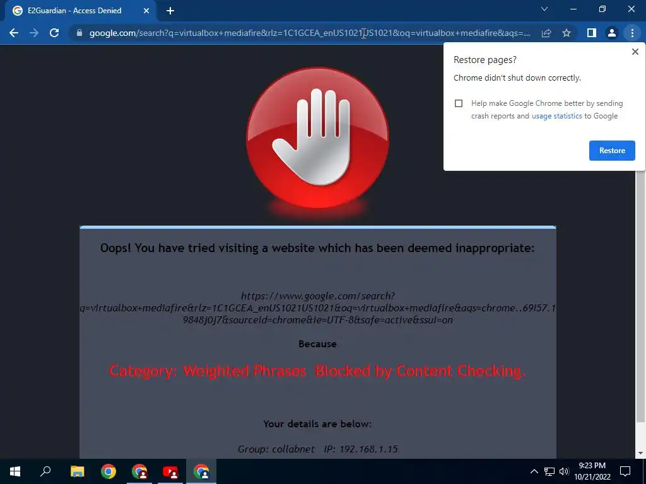
Task: Dismiss the Restore pages popup
Action: [635, 52]
